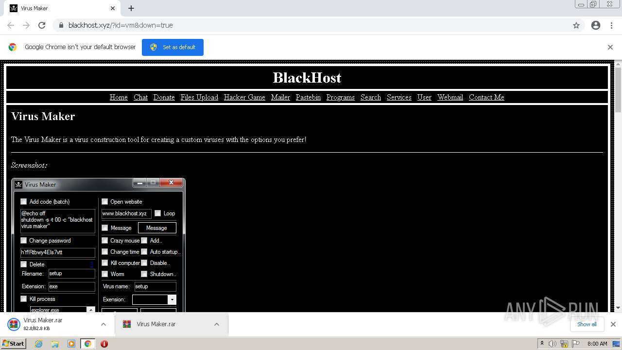Set Chrome as default browser

pos(173,47)
